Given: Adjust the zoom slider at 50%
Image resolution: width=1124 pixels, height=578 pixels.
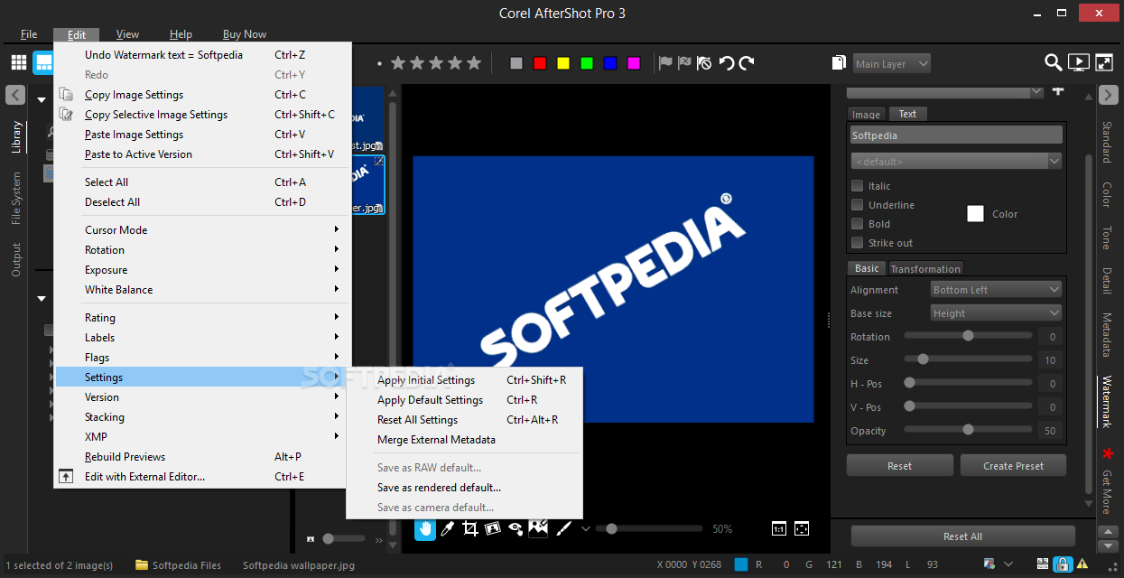Looking at the screenshot, I should [x=611, y=529].
